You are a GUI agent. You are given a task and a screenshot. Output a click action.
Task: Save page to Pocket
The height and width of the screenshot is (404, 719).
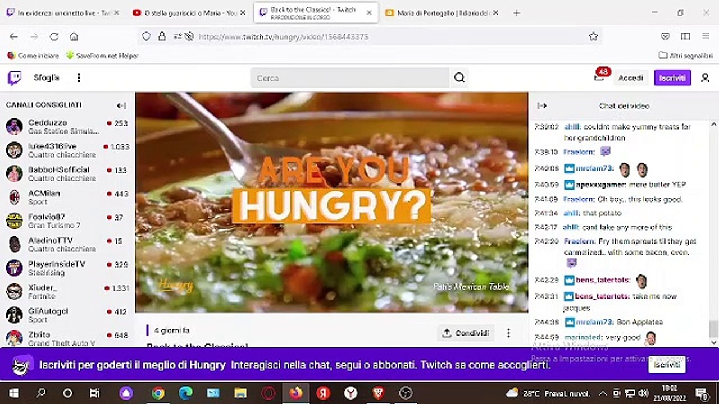666,36
